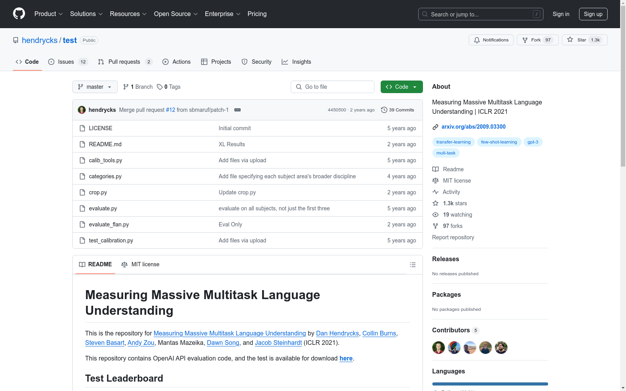Image resolution: width=626 pixels, height=391 pixels.
Task: Click Report repository link
Action: [x=453, y=237]
